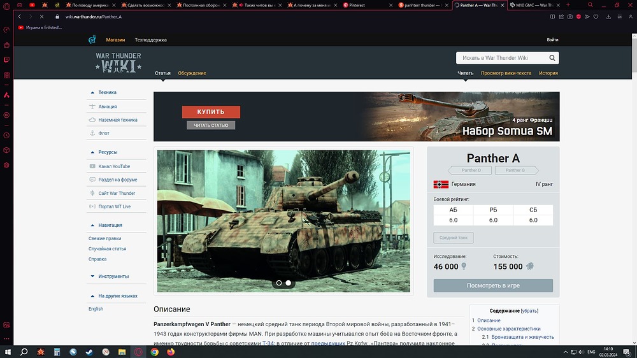Click the Посмотреть в игре button

pyautogui.click(x=493, y=285)
